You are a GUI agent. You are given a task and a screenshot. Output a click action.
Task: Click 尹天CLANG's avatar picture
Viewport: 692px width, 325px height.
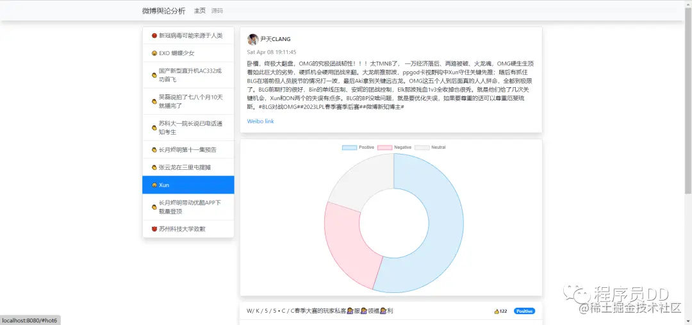coord(252,39)
